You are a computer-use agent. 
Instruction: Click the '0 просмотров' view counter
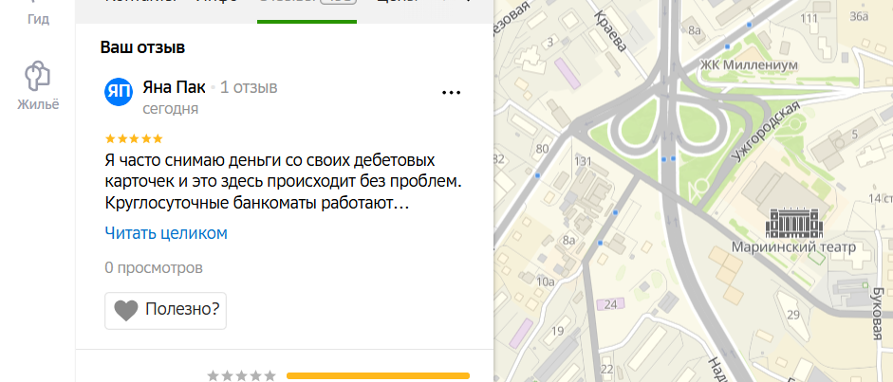(154, 267)
